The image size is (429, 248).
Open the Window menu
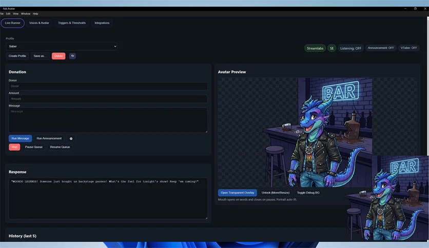(26, 14)
